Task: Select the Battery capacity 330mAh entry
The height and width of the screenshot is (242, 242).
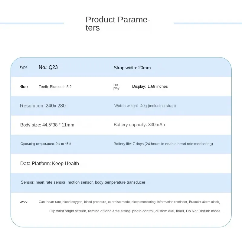Action: 139,125
